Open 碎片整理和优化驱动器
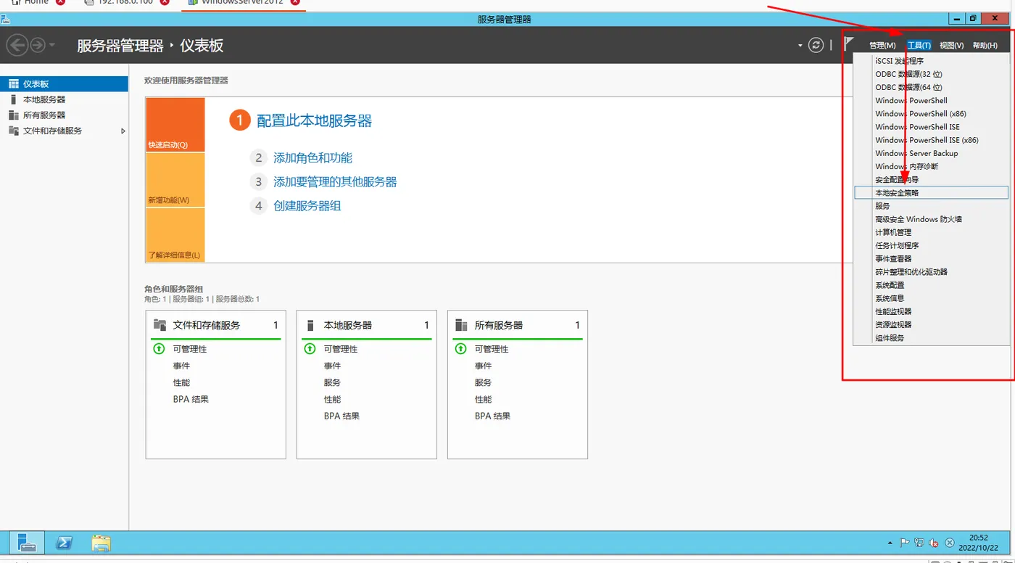Image resolution: width=1015 pixels, height=563 pixels. tap(931, 272)
